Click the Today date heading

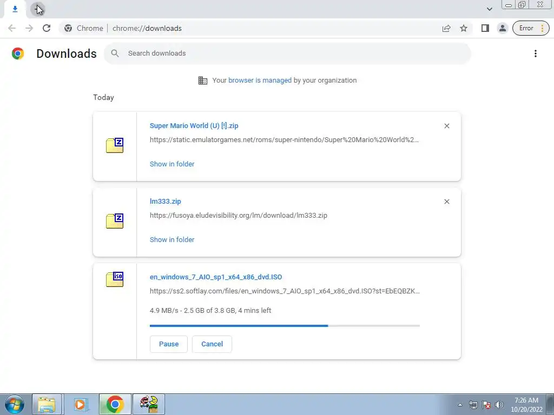point(103,97)
